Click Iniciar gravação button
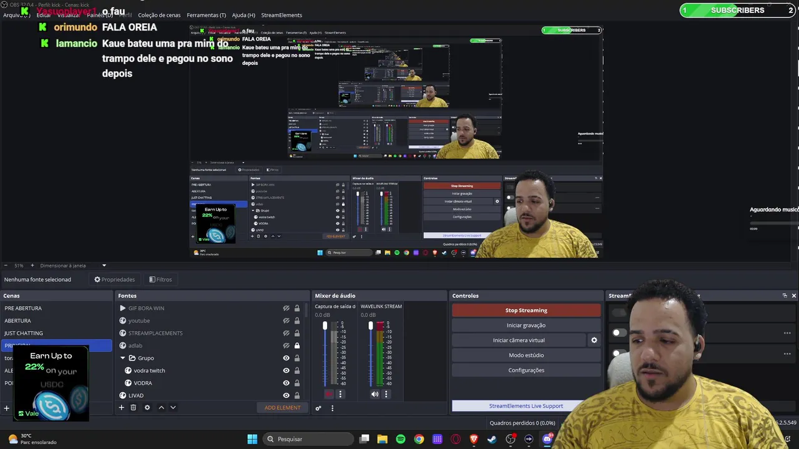The width and height of the screenshot is (799, 449). pyautogui.click(x=526, y=326)
